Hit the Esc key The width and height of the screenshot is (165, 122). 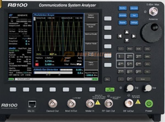pyautogui.click(x=107, y=79)
